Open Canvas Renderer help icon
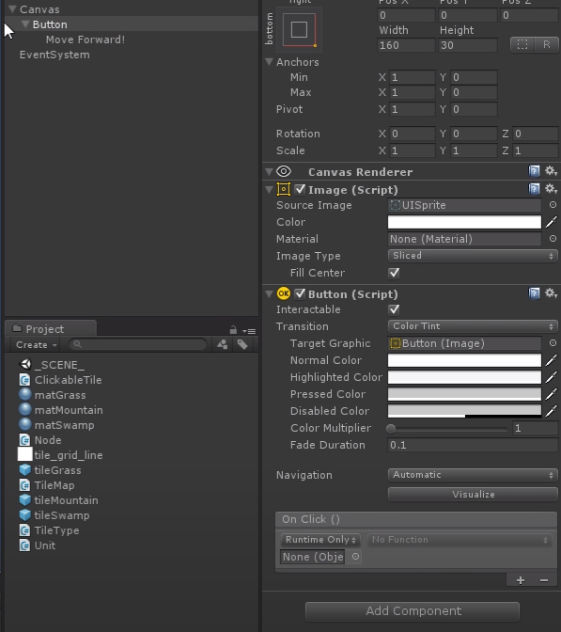 pyautogui.click(x=534, y=171)
